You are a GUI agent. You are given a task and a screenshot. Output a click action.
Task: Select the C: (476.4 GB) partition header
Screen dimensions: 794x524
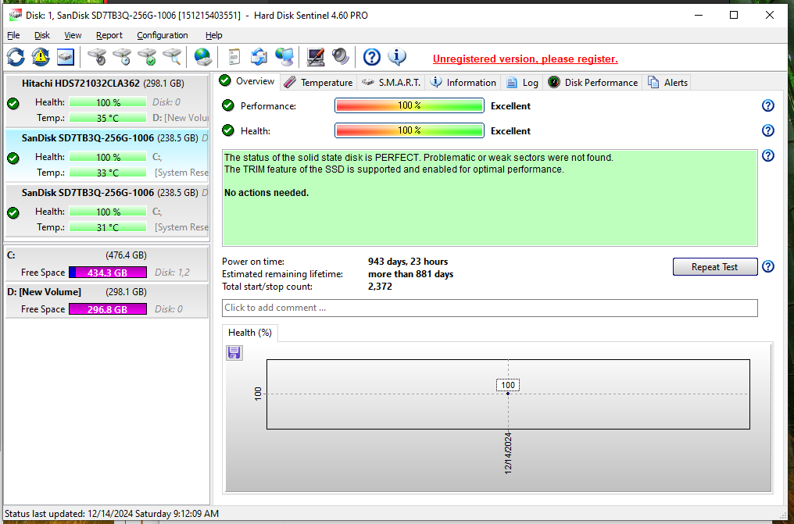click(77, 255)
